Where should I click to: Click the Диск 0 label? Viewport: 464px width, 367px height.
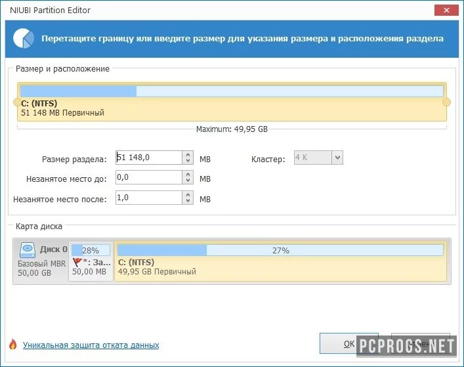click(54, 249)
